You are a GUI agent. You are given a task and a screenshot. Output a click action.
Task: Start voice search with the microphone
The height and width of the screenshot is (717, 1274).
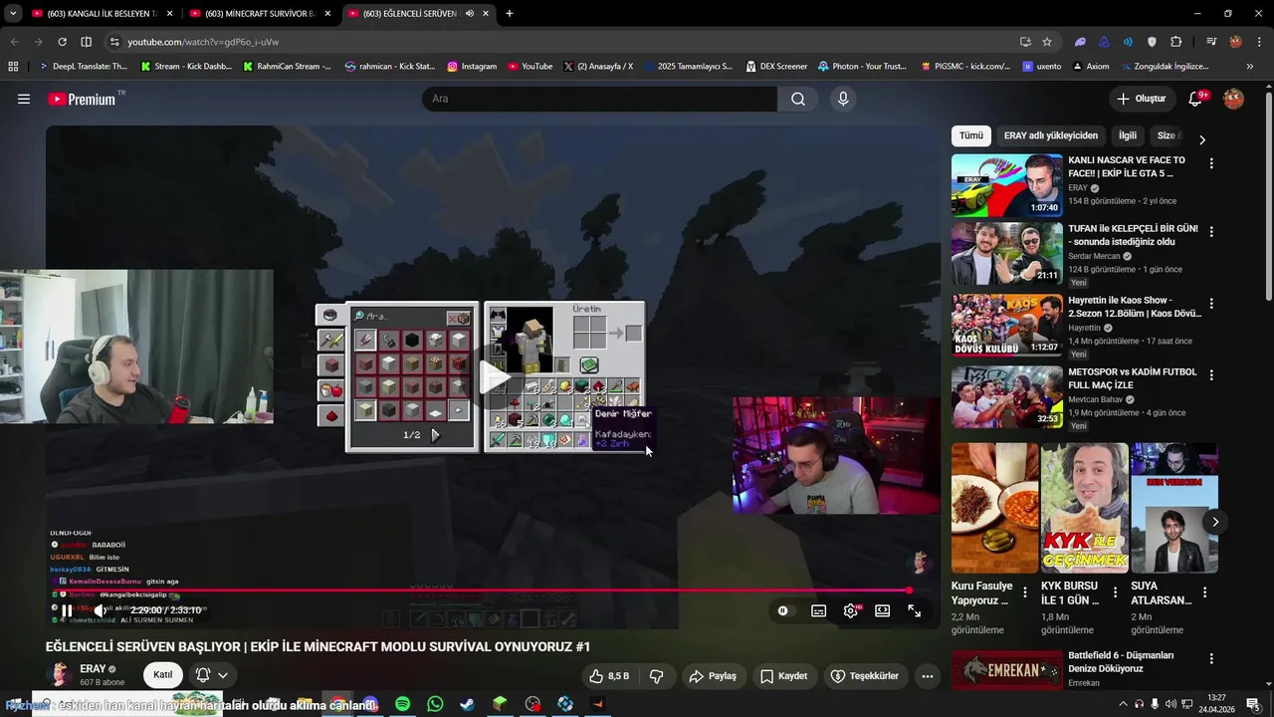843,99
